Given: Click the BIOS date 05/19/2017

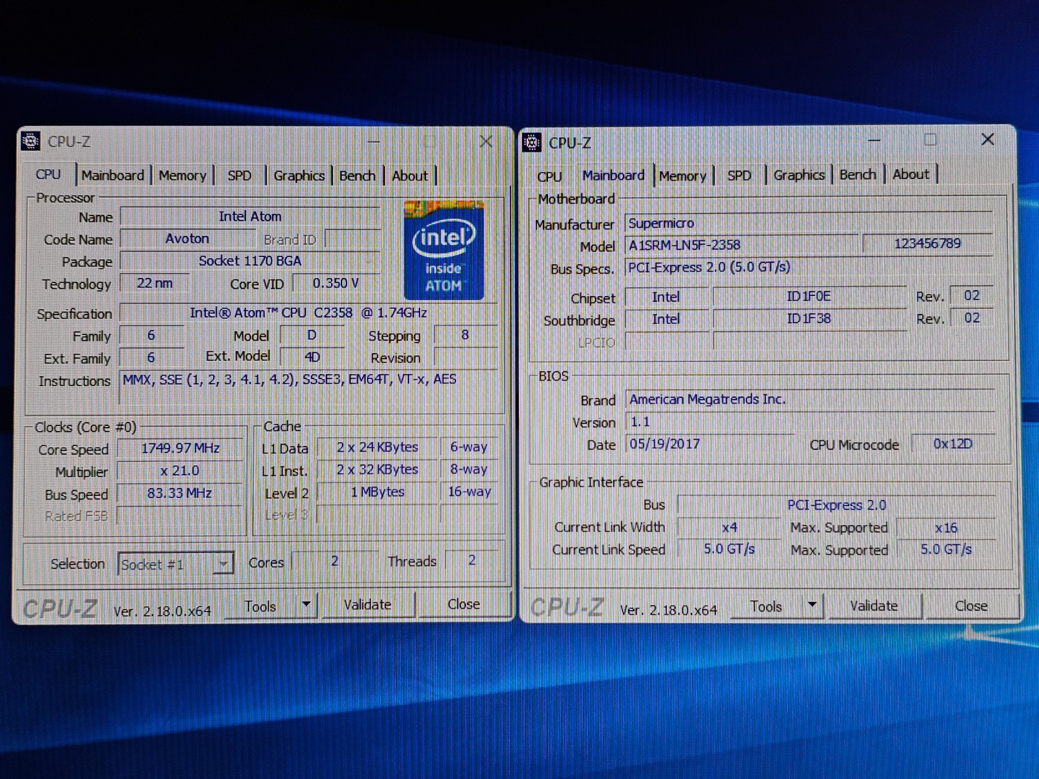Looking at the screenshot, I should pos(710,444).
